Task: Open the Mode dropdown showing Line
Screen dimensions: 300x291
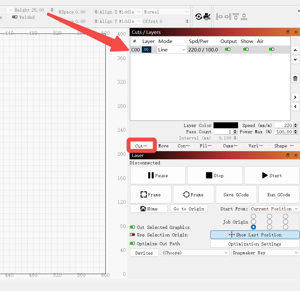Action: click(x=172, y=50)
